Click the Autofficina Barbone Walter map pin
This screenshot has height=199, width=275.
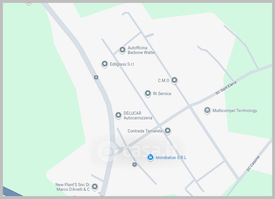(122, 50)
